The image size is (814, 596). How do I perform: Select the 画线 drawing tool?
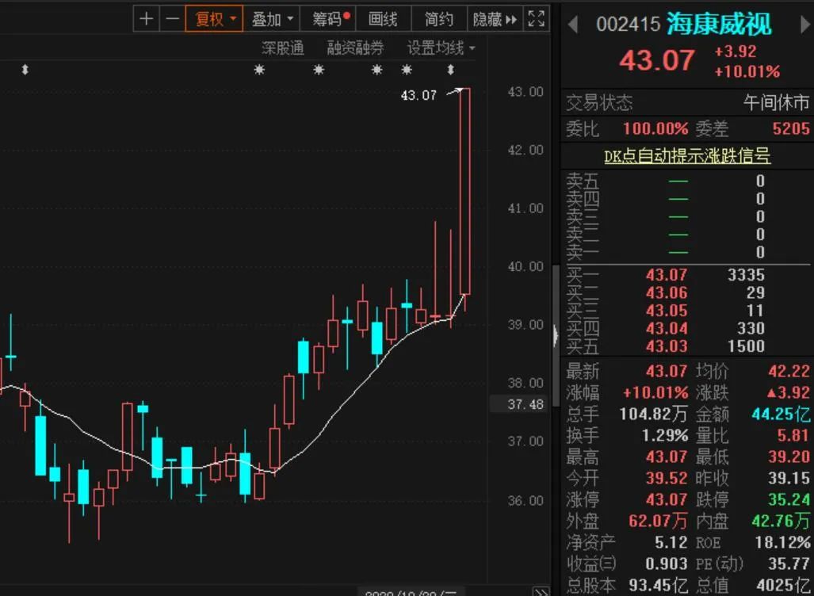(383, 19)
